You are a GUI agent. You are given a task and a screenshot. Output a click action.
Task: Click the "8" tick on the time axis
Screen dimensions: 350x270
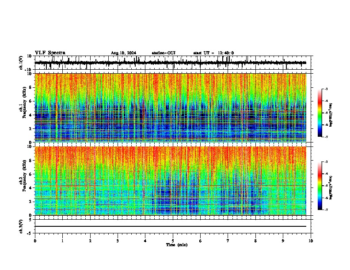[x=255, y=241]
